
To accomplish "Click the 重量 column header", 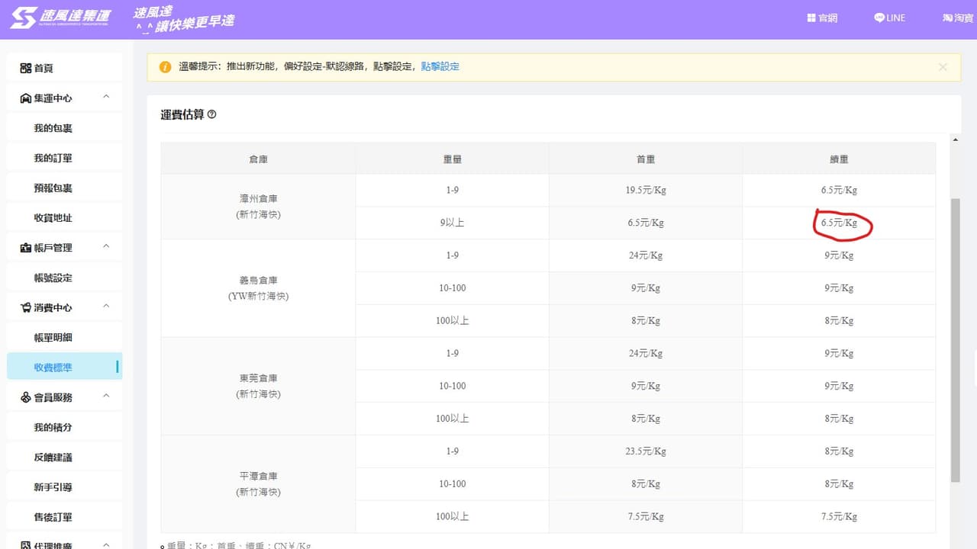I will [x=453, y=159].
